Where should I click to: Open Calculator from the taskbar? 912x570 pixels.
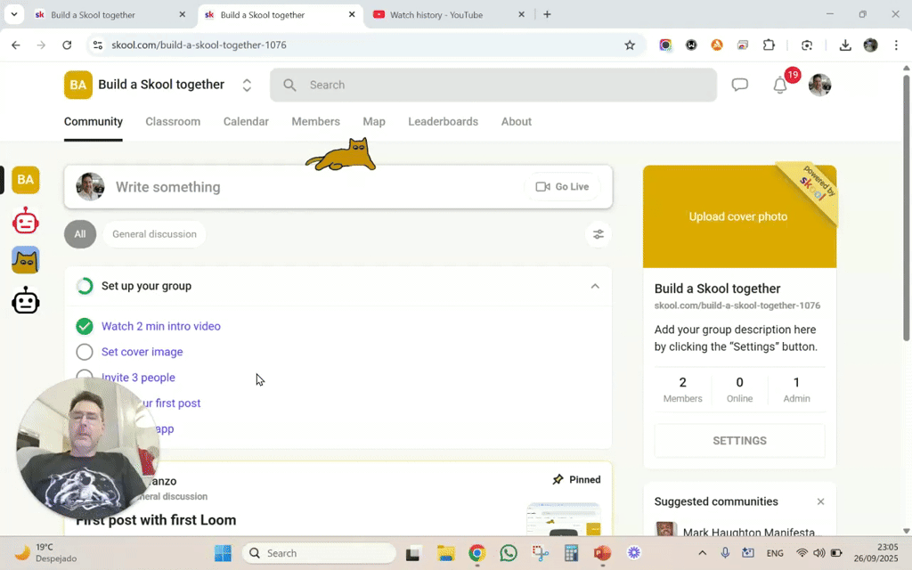tap(571, 553)
